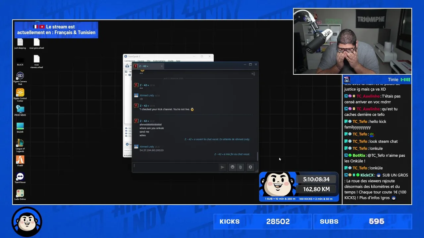Screen dimensions: 424x238
Task: Launch TeamViewer from the desktop
Action: pyautogui.click(x=20, y=178)
